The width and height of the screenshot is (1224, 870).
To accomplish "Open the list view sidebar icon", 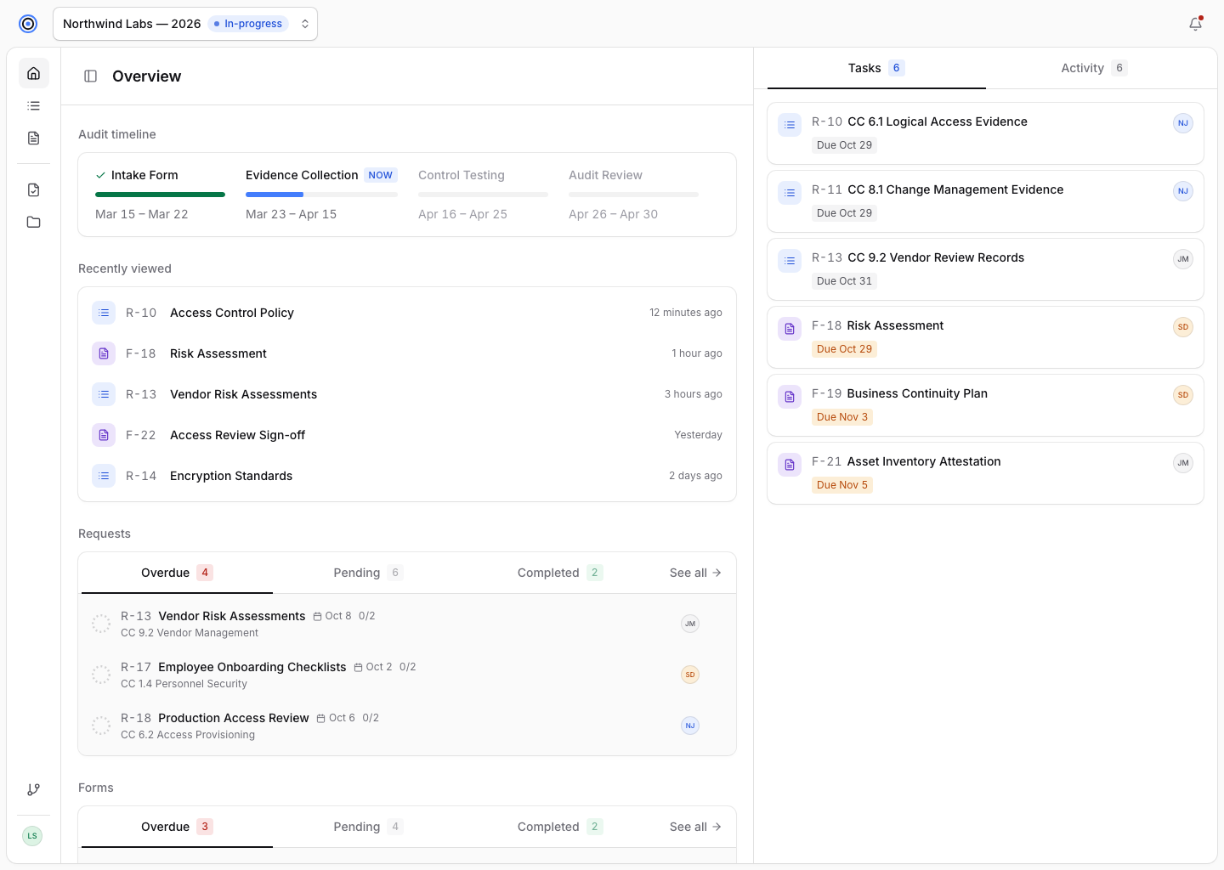I will [x=34, y=105].
